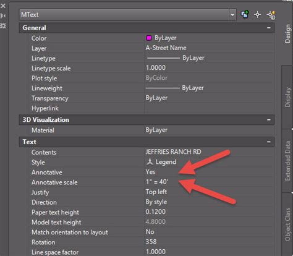The height and width of the screenshot is (256, 293).
Task: Edit the Linetype scale value 1.0000
Action: coord(156,68)
